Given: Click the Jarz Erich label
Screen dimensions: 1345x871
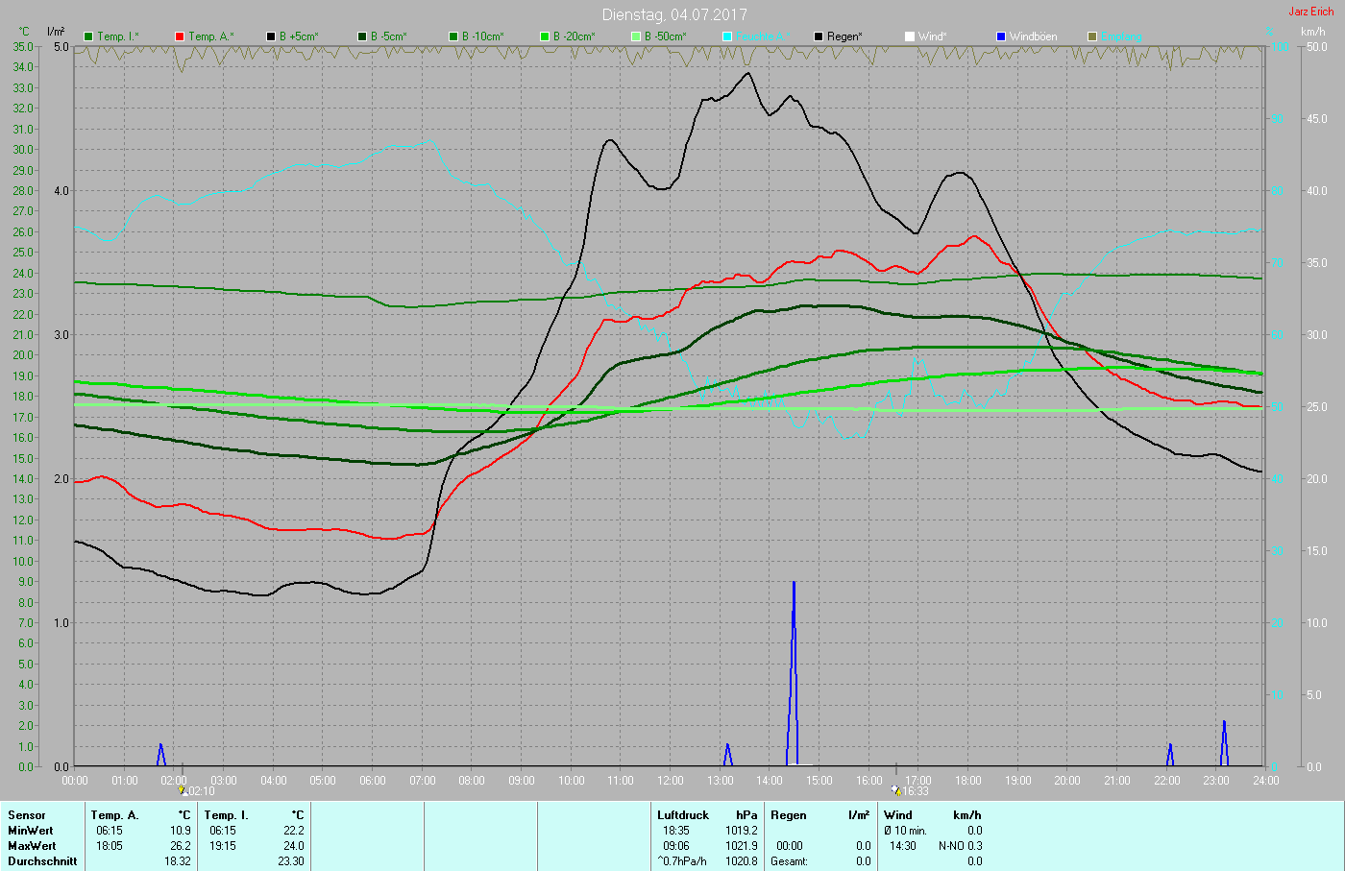Looking at the screenshot, I should pyautogui.click(x=1310, y=12).
